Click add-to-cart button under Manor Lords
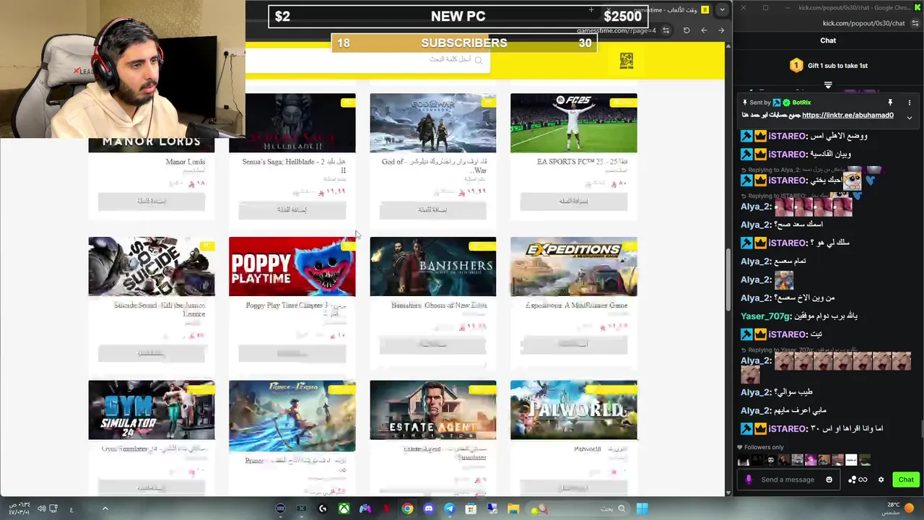The image size is (924, 520). pos(152,201)
